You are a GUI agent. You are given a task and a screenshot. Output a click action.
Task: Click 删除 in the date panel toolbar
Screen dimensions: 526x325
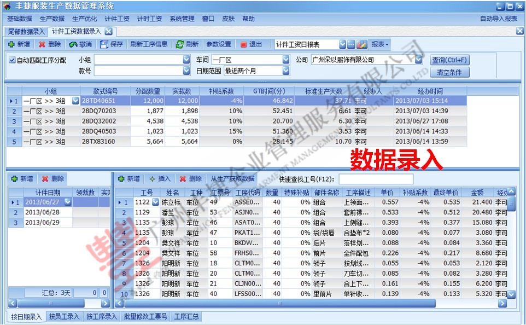coord(54,179)
